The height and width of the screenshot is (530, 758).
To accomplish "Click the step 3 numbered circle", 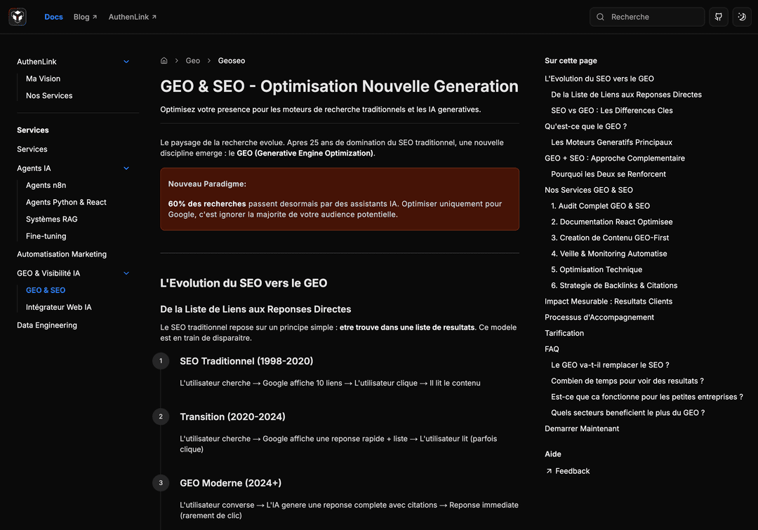I will point(161,483).
